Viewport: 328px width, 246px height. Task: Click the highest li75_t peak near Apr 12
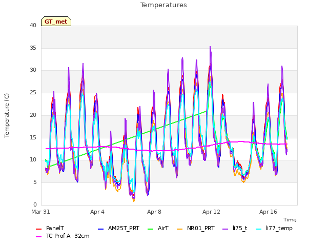[210, 47]
